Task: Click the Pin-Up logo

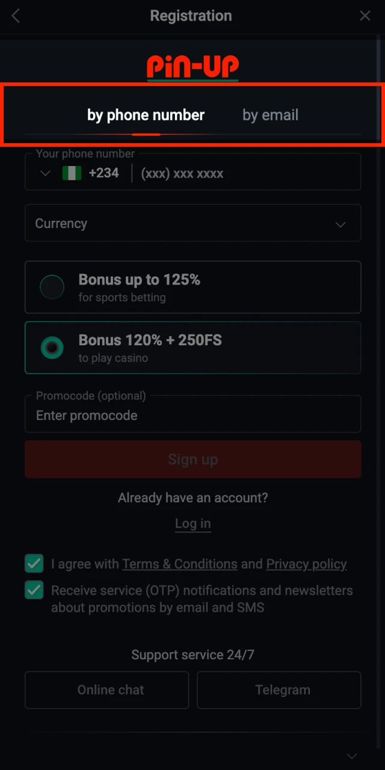Action: coord(192,67)
